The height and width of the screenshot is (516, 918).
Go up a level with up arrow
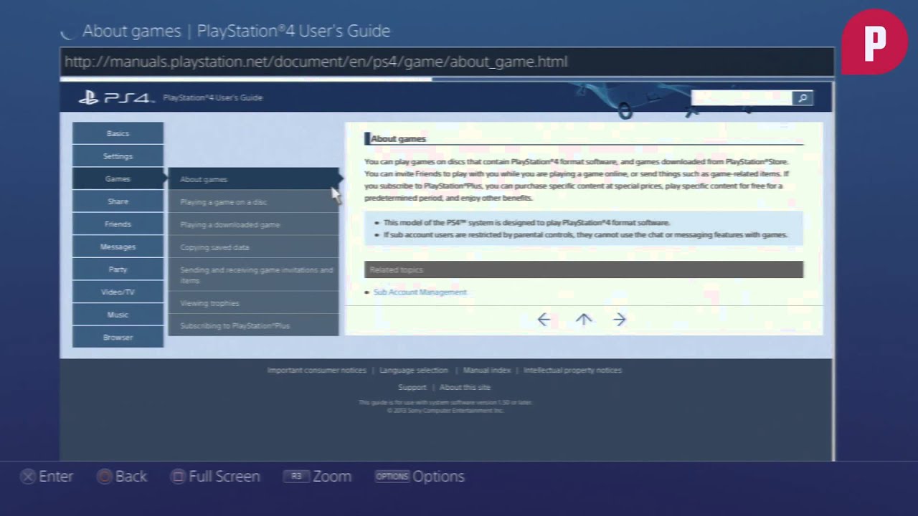pos(584,320)
